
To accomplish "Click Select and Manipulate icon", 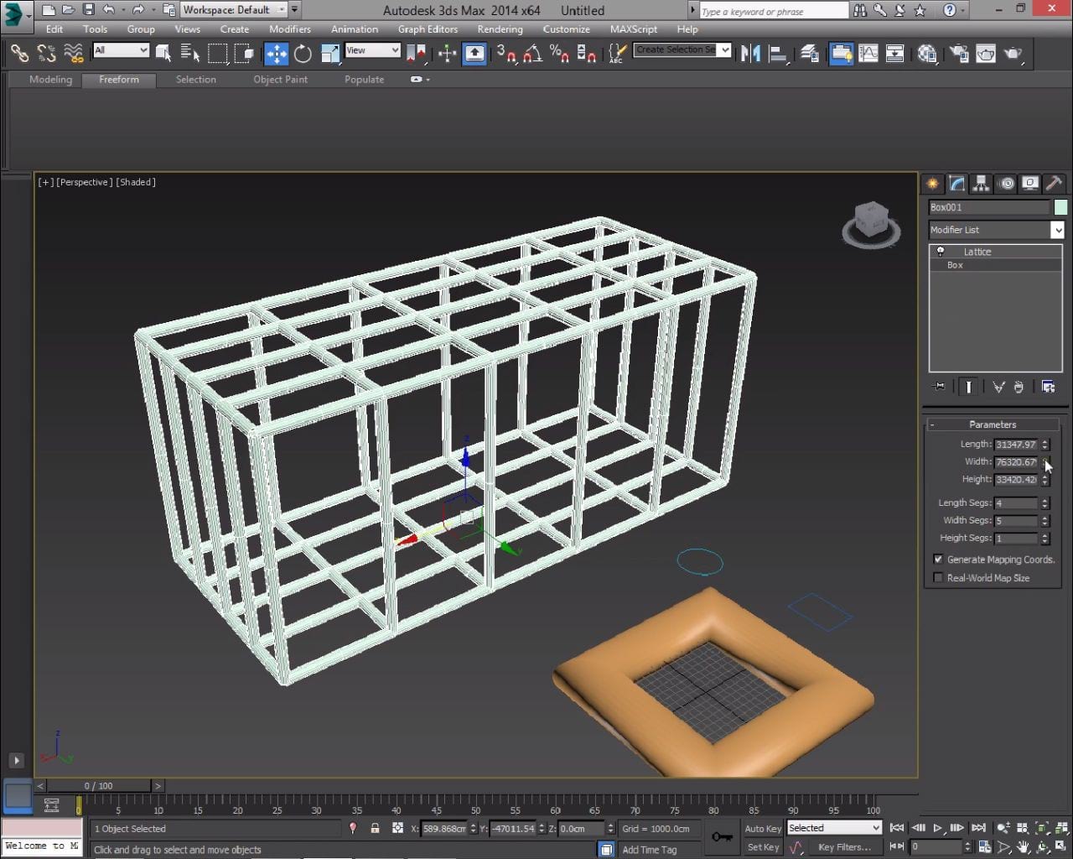I will pos(448,54).
